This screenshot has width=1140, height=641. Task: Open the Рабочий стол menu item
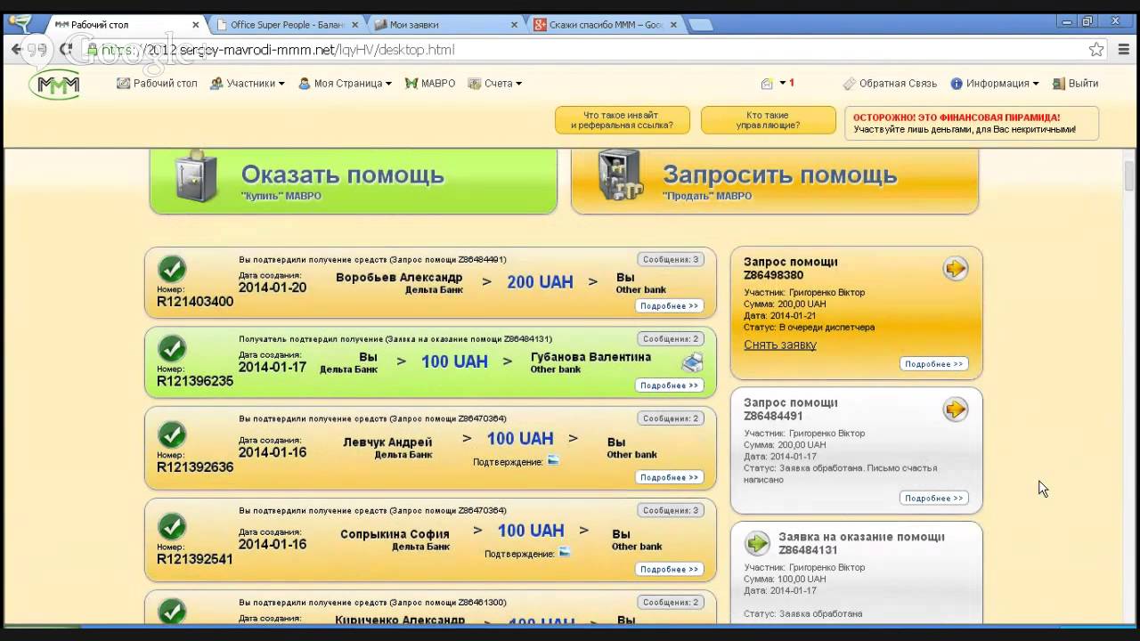pos(157,83)
